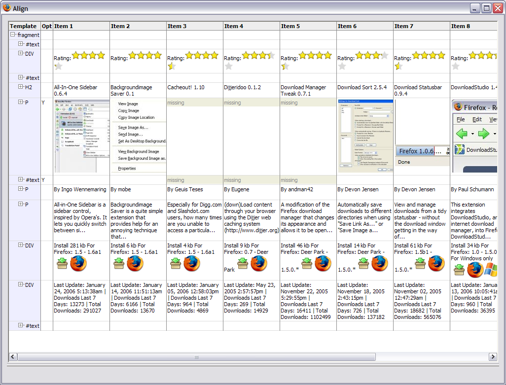Click the Firefox icon in the Align title bar

coord(6,8)
